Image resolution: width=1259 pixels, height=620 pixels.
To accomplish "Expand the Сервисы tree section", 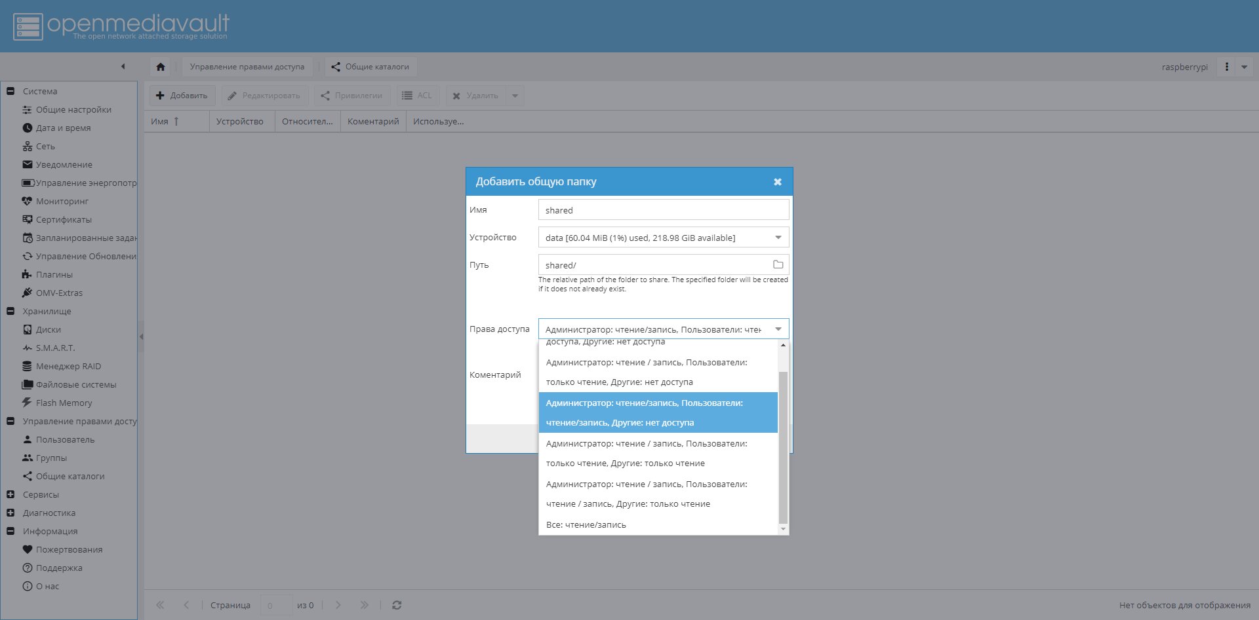I will click(10, 494).
